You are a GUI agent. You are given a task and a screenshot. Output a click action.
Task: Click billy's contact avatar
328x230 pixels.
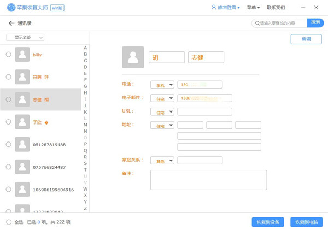(x=22, y=55)
